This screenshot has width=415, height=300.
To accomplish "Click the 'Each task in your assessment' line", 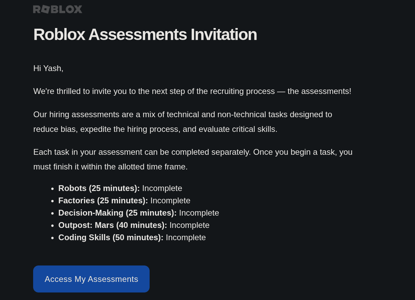I will (x=193, y=152).
